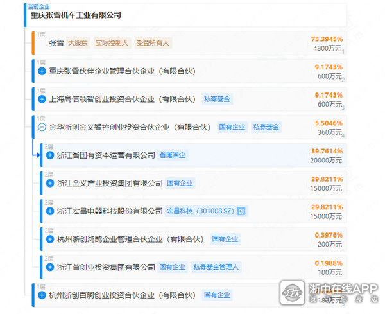
Task: Expand the 上海高信领智创业投资合伙企业 node
Action: (x=42, y=100)
